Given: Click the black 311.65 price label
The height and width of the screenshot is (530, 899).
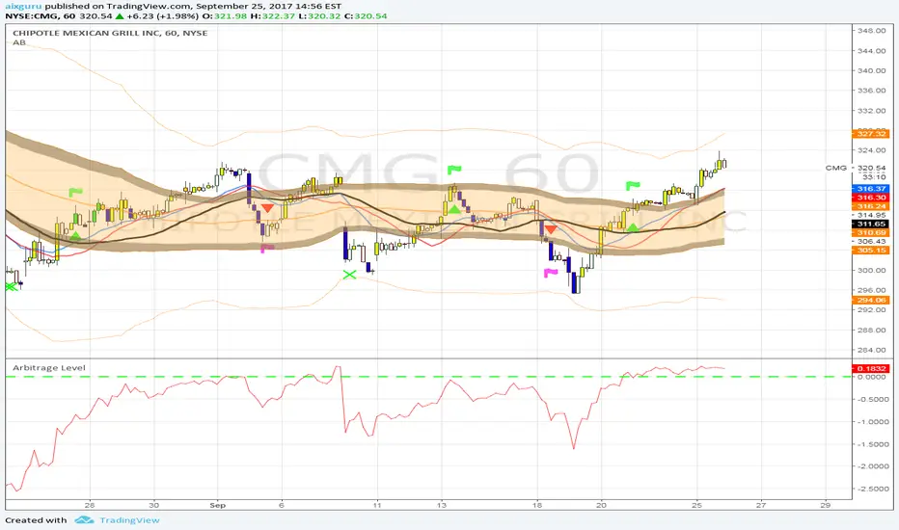Looking at the screenshot, I should click(871, 224).
